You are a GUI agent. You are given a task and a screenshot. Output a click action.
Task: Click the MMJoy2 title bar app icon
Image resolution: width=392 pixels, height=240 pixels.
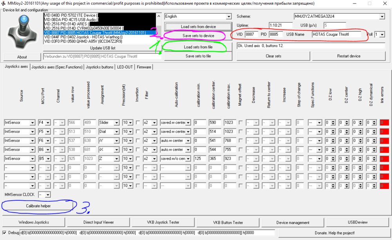coord(3,4)
